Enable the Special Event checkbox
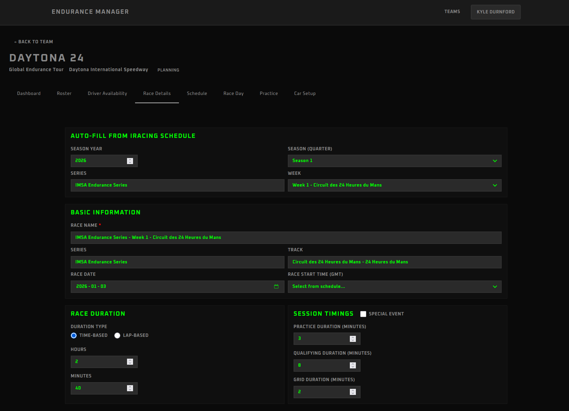 [x=363, y=314]
